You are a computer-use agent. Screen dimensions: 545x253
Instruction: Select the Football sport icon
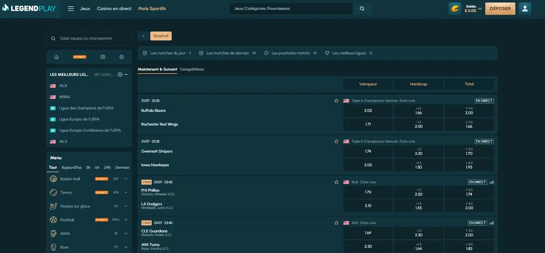click(x=53, y=220)
